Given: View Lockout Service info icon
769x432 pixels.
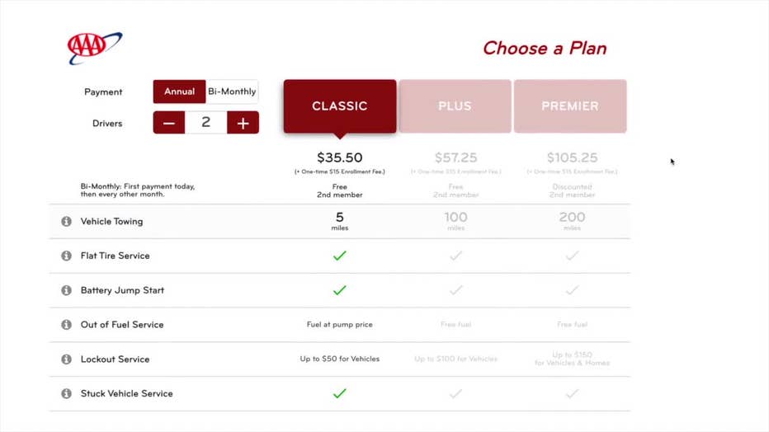Looking at the screenshot, I should click(x=66, y=359).
